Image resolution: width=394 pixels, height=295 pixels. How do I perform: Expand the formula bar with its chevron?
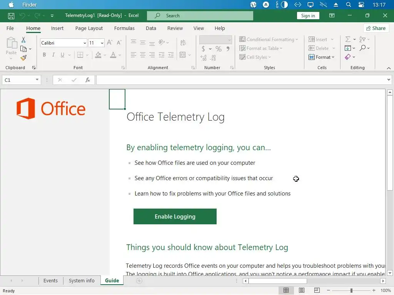coord(389,80)
